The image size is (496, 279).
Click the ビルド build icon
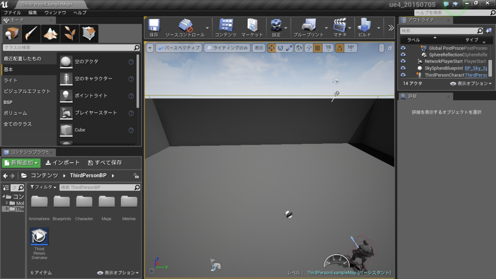(364, 28)
